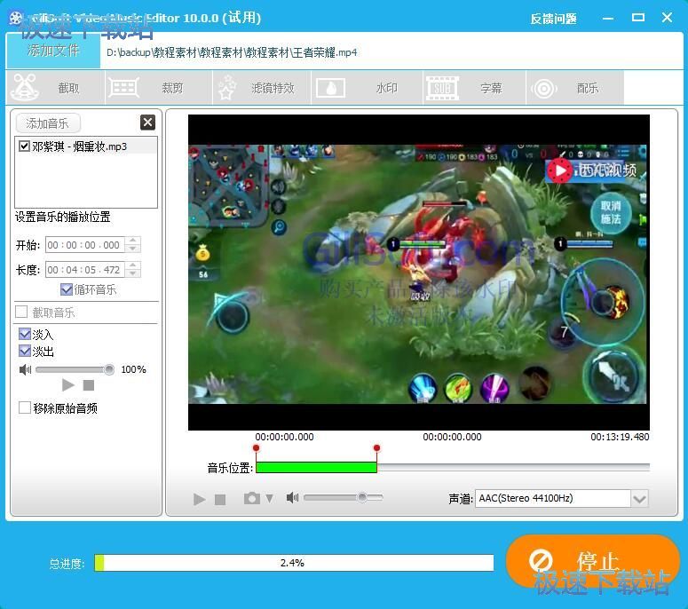Image resolution: width=688 pixels, height=609 pixels.
Task: Click the right red music position marker
Action: click(376, 448)
